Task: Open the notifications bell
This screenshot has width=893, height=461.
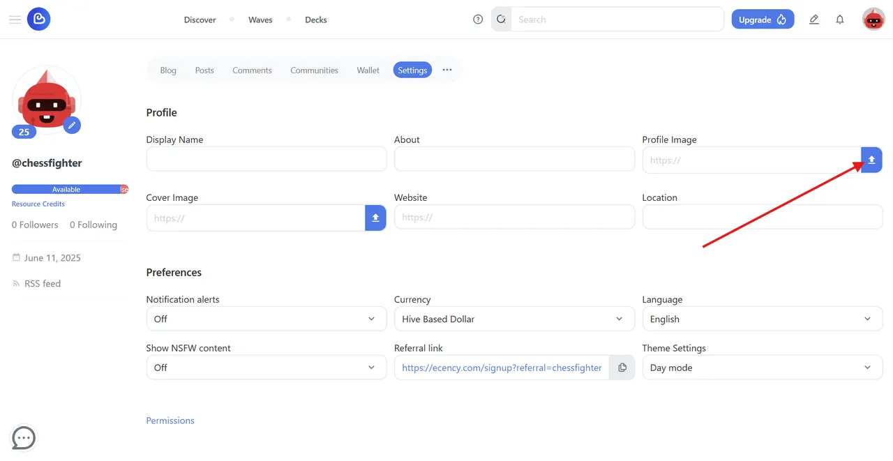Action: tap(840, 20)
